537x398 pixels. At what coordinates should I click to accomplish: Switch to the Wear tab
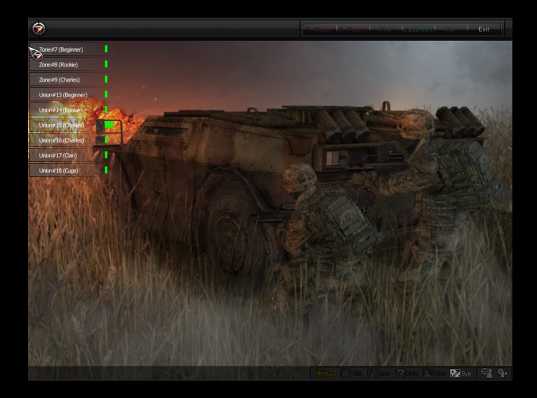click(x=386, y=29)
